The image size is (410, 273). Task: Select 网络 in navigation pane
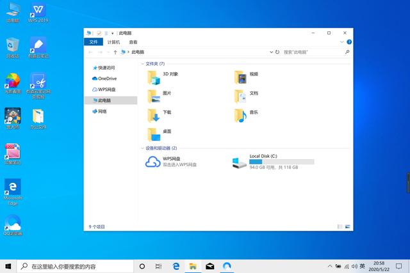point(111,111)
